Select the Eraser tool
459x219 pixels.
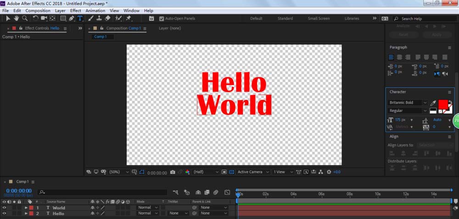coord(107,19)
